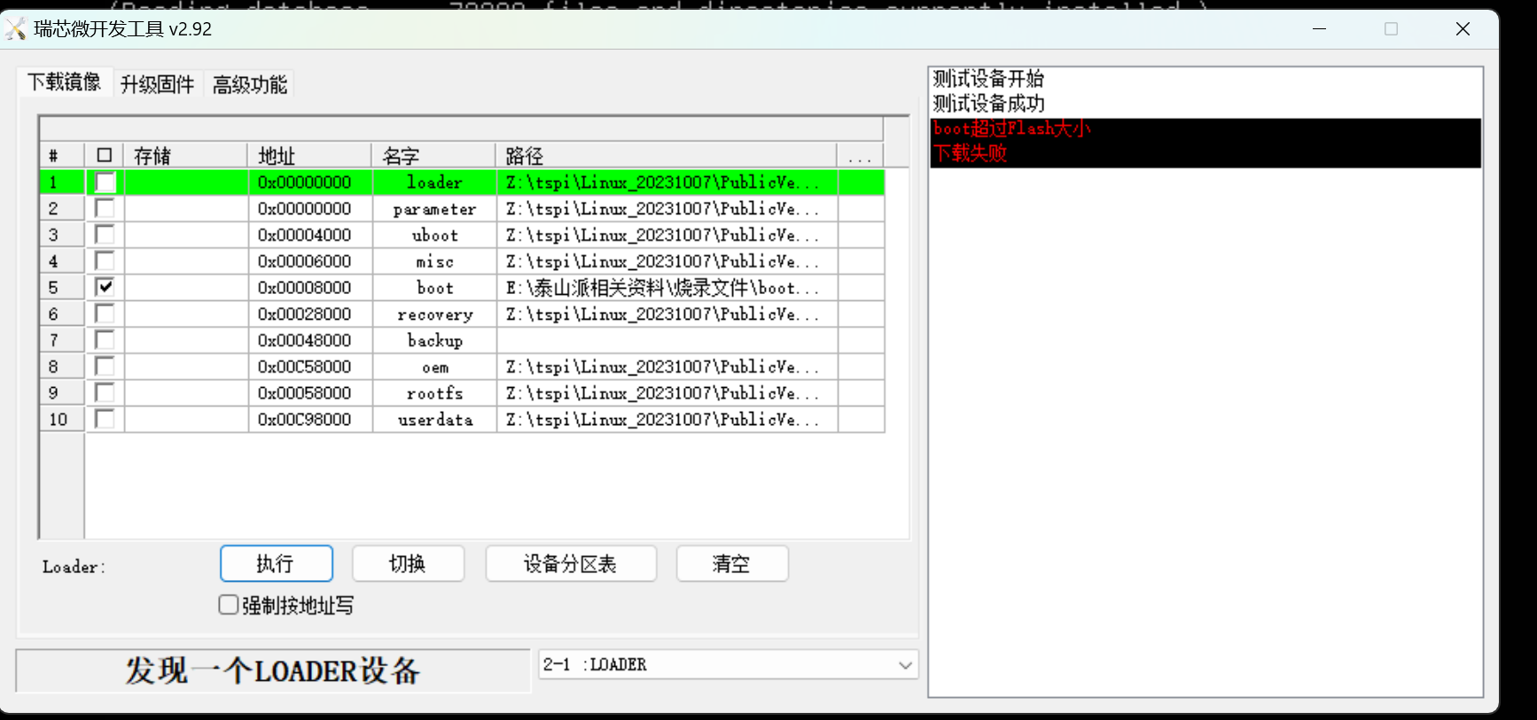This screenshot has width=1537, height=720.
Task: Click the boot row path cell
Action: (x=665, y=288)
